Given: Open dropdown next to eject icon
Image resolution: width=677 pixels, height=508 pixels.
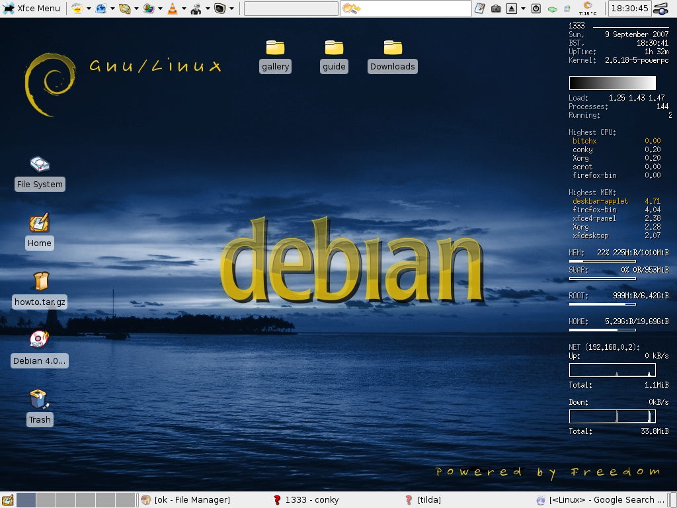Looking at the screenshot, I should pyautogui.click(x=524, y=8).
